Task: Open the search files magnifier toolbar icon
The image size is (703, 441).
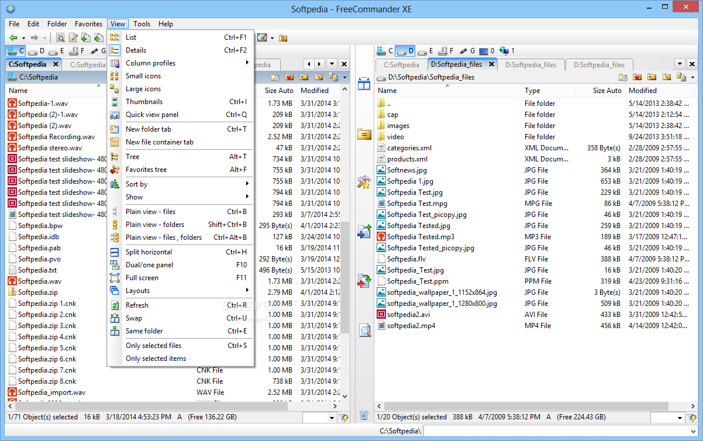Action: point(60,38)
